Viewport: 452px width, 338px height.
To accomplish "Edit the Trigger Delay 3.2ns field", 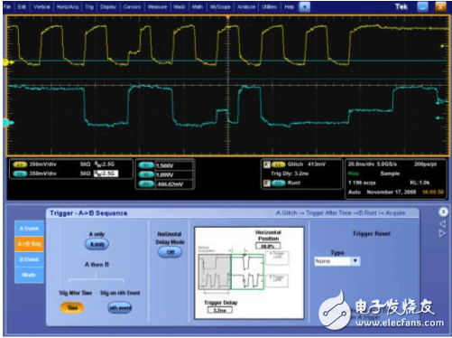I will (219, 310).
